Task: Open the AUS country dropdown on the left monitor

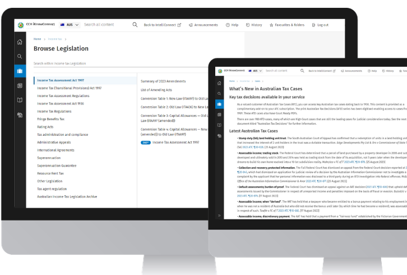Action: click(x=70, y=25)
